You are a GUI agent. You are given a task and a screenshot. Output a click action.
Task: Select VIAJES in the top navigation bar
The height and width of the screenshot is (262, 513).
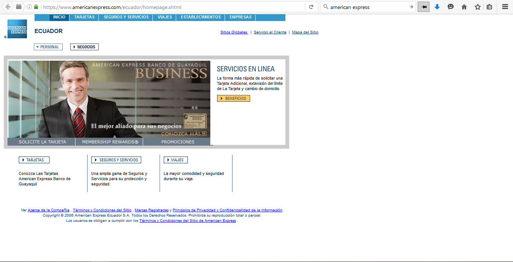click(x=165, y=17)
